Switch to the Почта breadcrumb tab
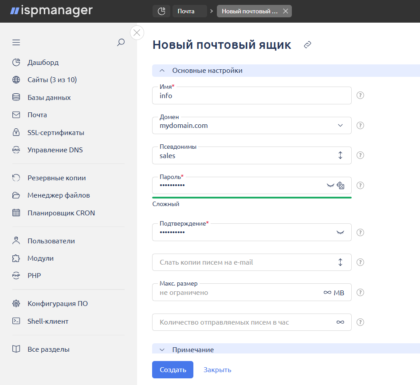This screenshot has height=385, width=420. pos(186,11)
